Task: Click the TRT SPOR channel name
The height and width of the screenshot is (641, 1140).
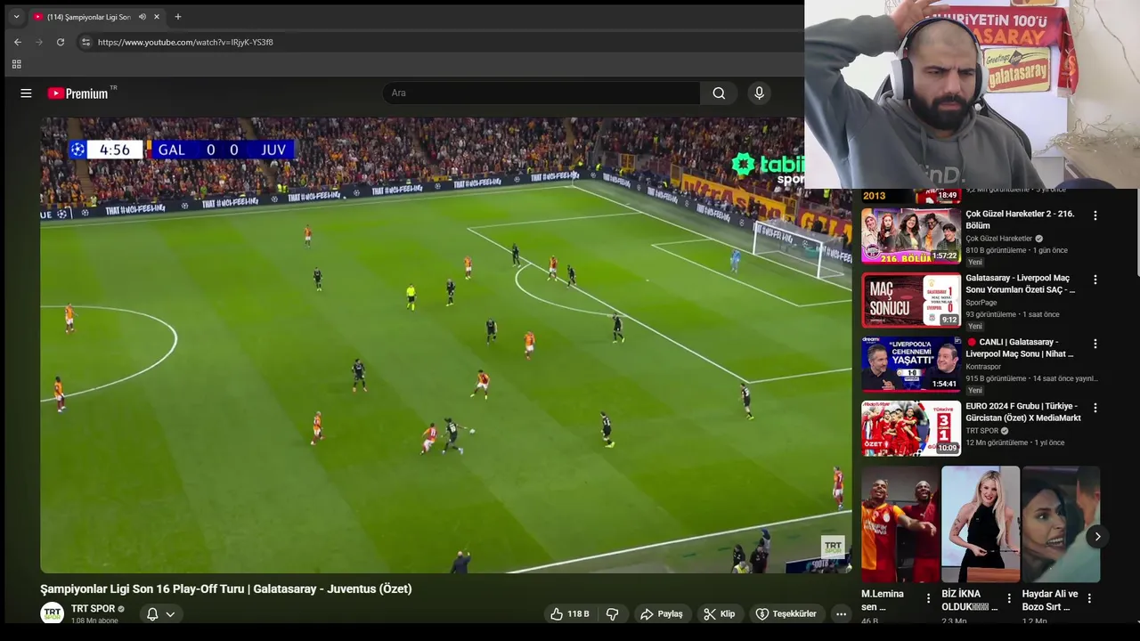Action: [94, 609]
